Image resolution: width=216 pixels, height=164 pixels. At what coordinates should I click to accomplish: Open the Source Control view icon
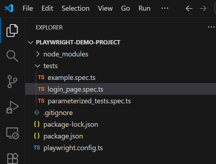(12, 81)
